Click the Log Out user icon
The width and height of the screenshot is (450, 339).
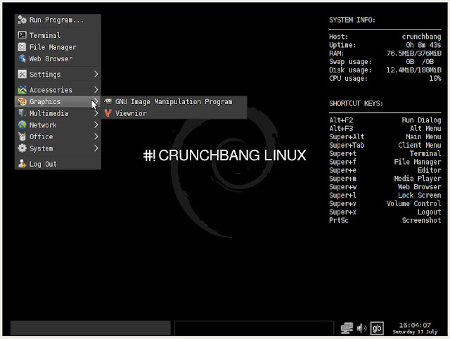pos(22,164)
